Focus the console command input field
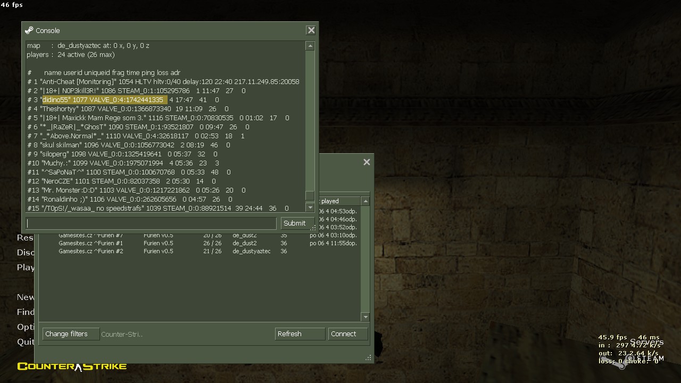 (x=152, y=223)
